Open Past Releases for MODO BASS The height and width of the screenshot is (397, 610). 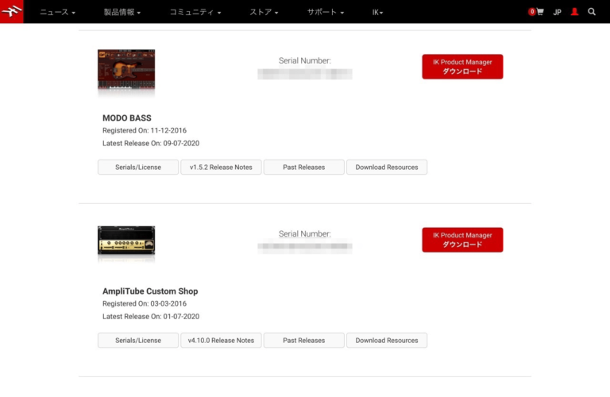[x=304, y=168]
